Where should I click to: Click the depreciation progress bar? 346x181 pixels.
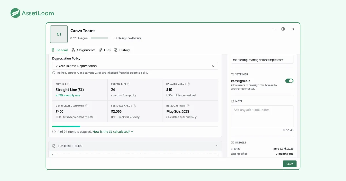[x=135, y=126]
